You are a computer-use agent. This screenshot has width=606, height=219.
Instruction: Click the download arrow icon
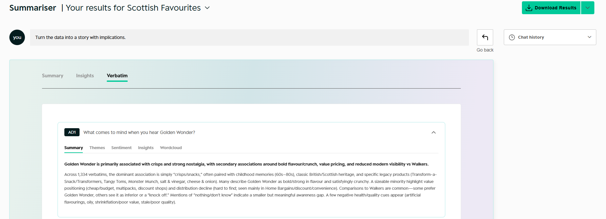pyautogui.click(x=529, y=8)
